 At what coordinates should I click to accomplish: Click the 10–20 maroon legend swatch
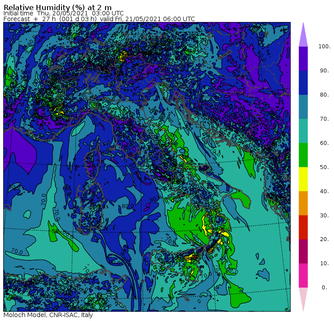click(303, 251)
